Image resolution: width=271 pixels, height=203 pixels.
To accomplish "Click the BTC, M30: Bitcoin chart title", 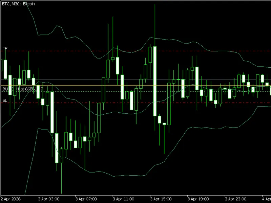I will pyautogui.click(x=19, y=4).
